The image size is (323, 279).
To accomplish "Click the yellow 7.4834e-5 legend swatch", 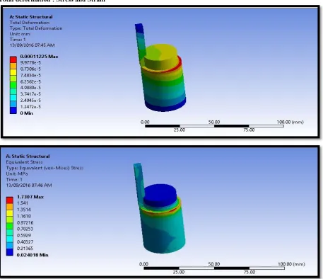I will click(x=13, y=72).
